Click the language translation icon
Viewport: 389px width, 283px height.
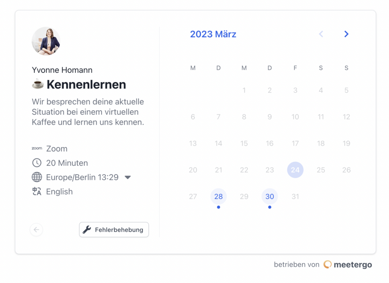[37, 192]
